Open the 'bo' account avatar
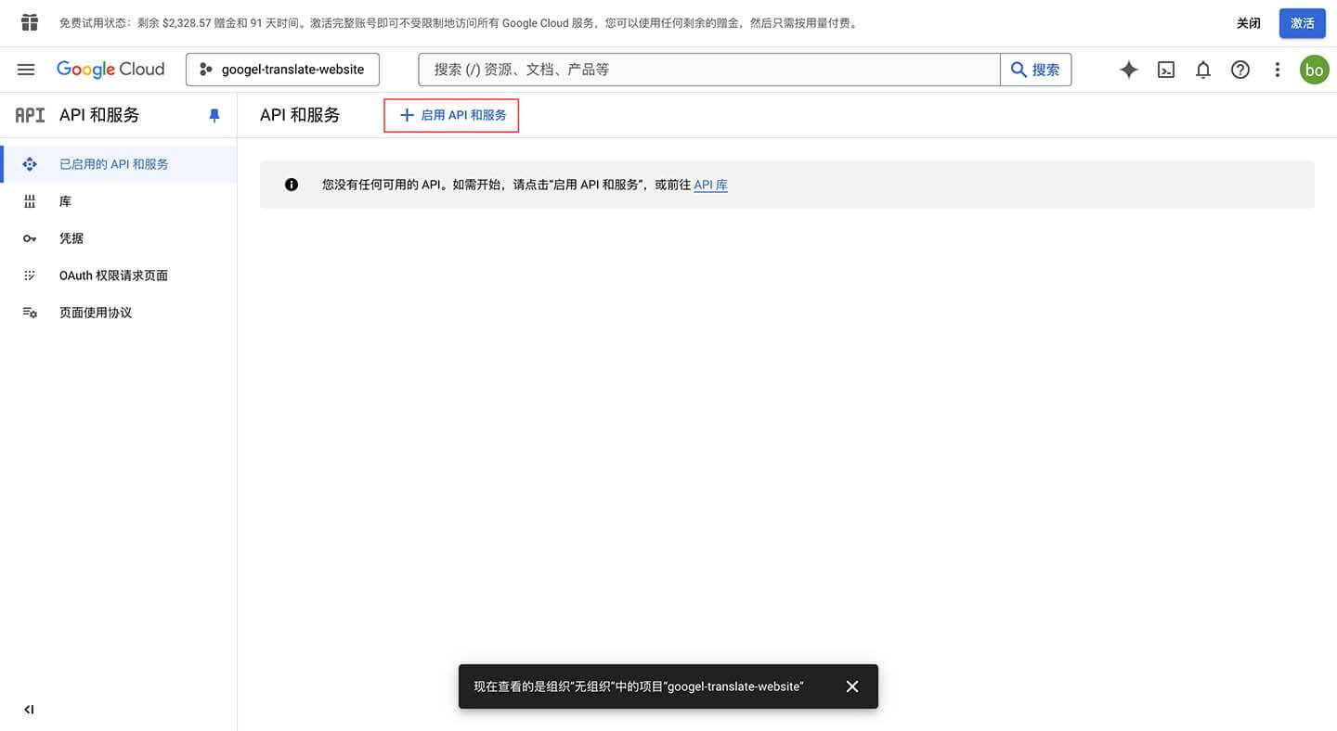The height and width of the screenshot is (731, 1337). click(1315, 70)
